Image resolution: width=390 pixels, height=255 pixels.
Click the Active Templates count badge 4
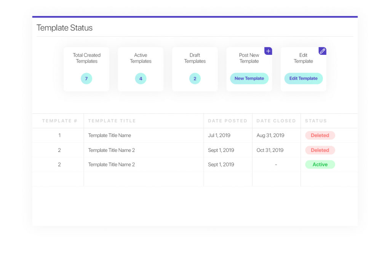point(141,79)
